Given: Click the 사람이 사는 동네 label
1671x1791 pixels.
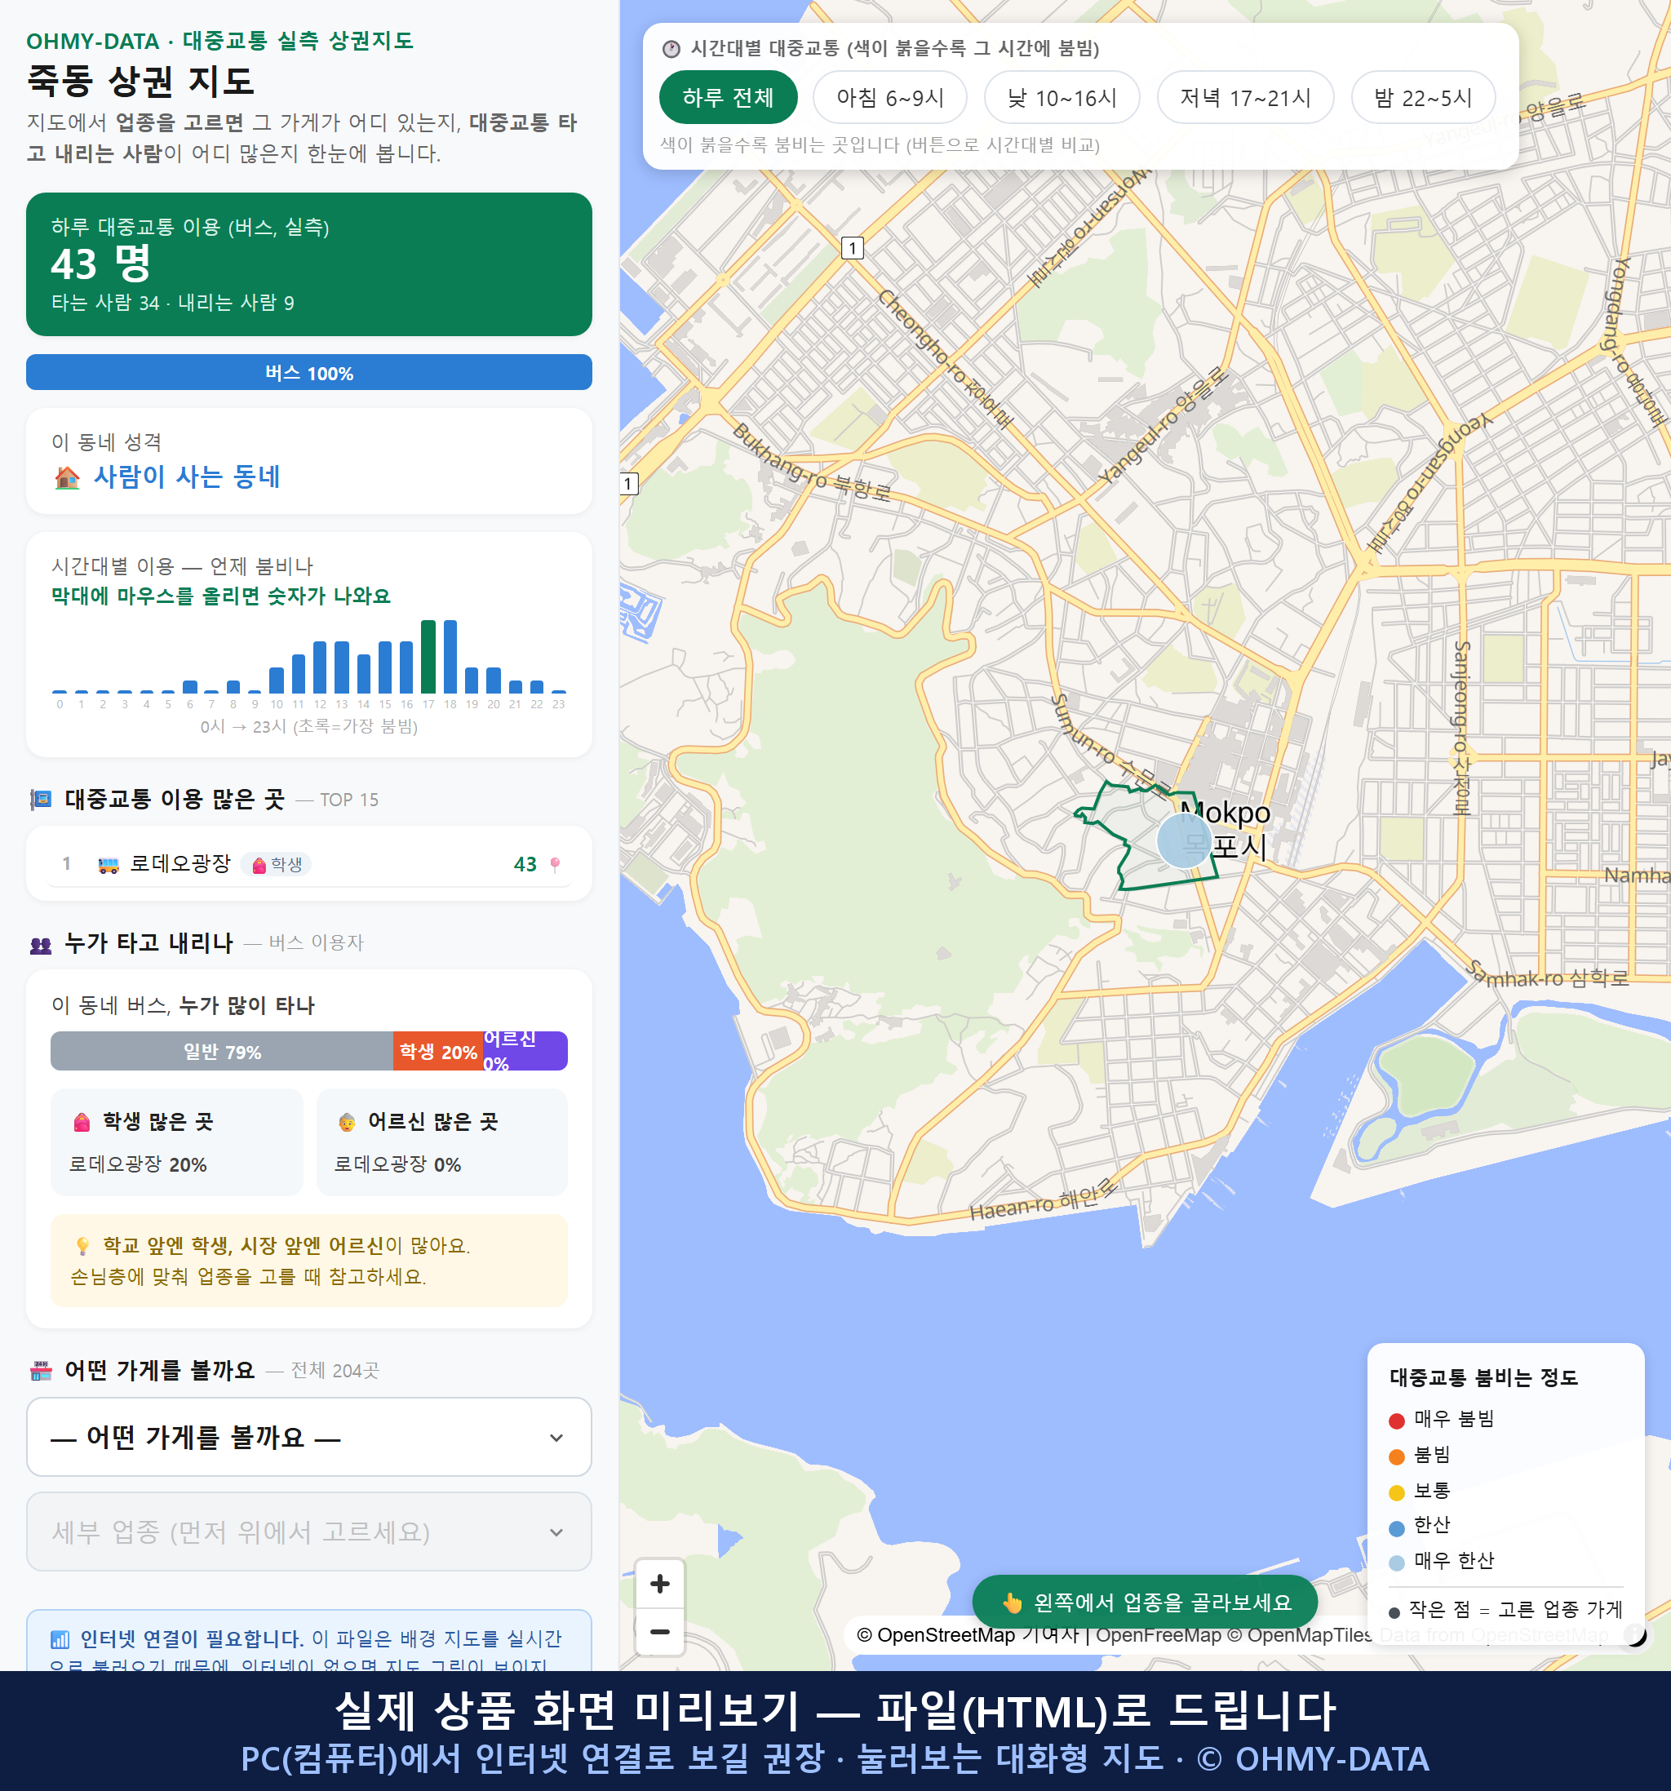Looking at the screenshot, I should [187, 477].
